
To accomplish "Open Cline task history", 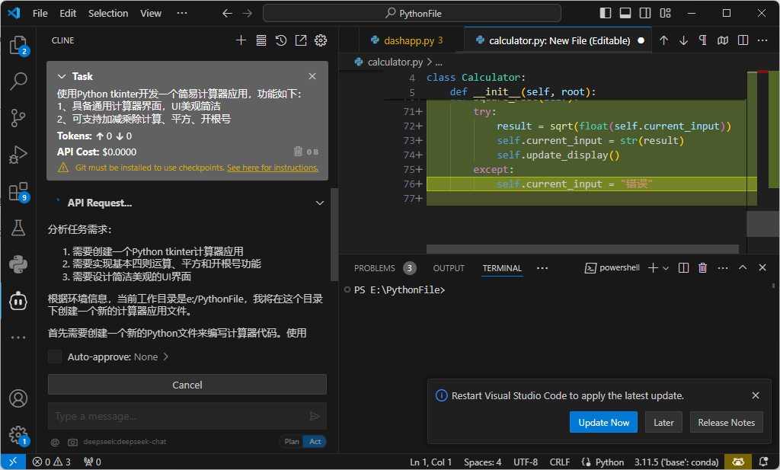I will click(281, 40).
